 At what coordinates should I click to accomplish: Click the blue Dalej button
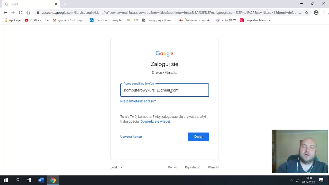point(198,137)
